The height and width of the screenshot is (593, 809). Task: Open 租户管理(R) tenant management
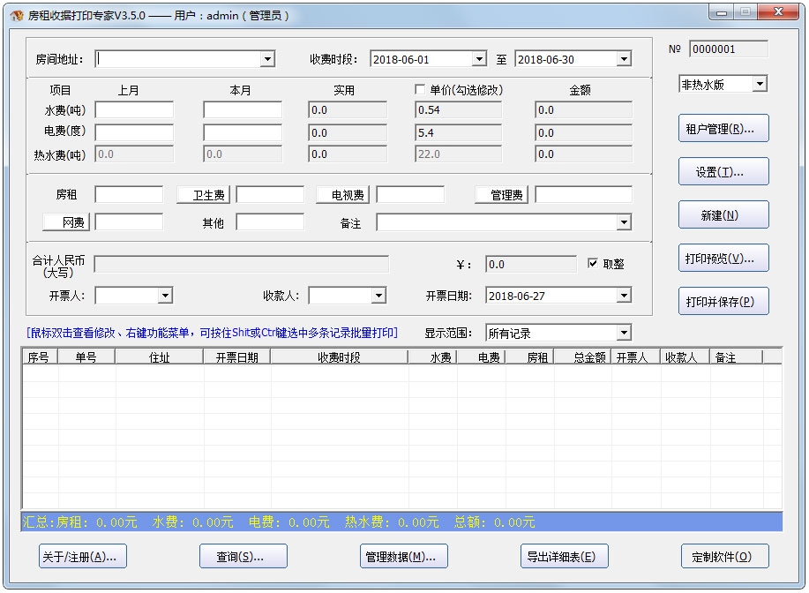723,129
